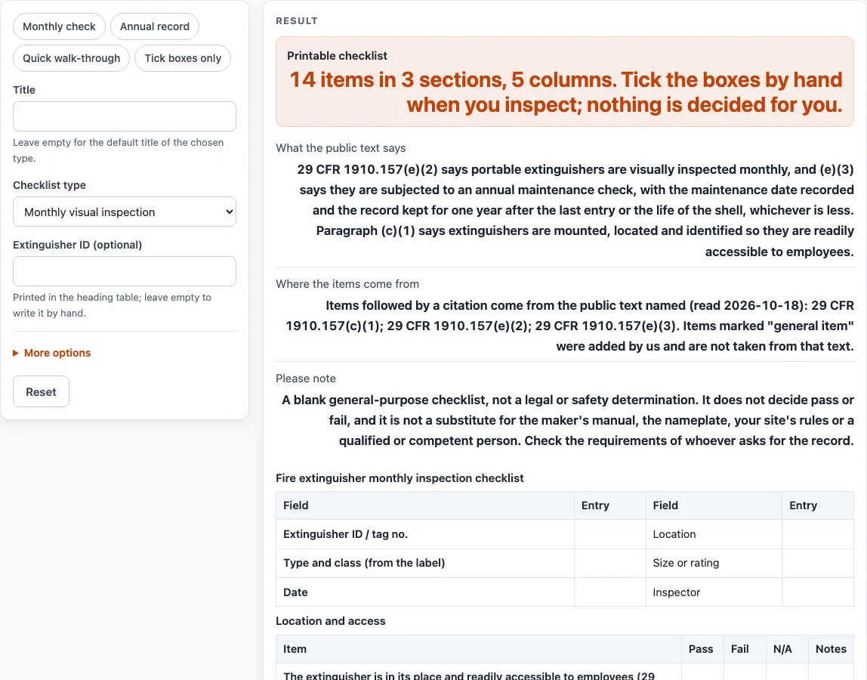Pick the Tick boxes only preset
The height and width of the screenshot is (680, 867).
point(183,58)
